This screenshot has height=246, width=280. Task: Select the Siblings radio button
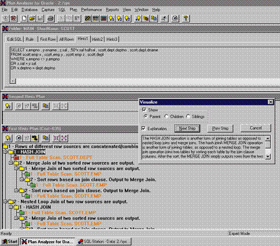tap(188, 116)
